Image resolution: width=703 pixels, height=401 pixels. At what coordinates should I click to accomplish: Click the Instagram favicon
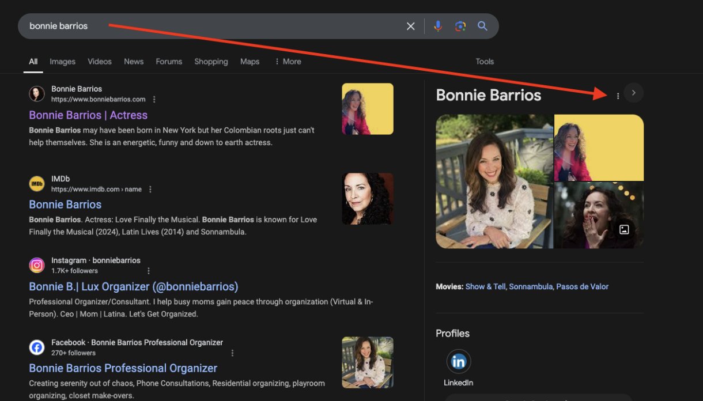[37, 265]
